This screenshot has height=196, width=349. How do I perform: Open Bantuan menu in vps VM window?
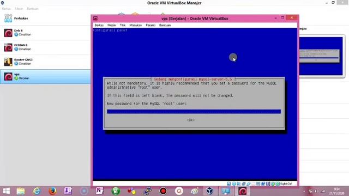(165, 25)
